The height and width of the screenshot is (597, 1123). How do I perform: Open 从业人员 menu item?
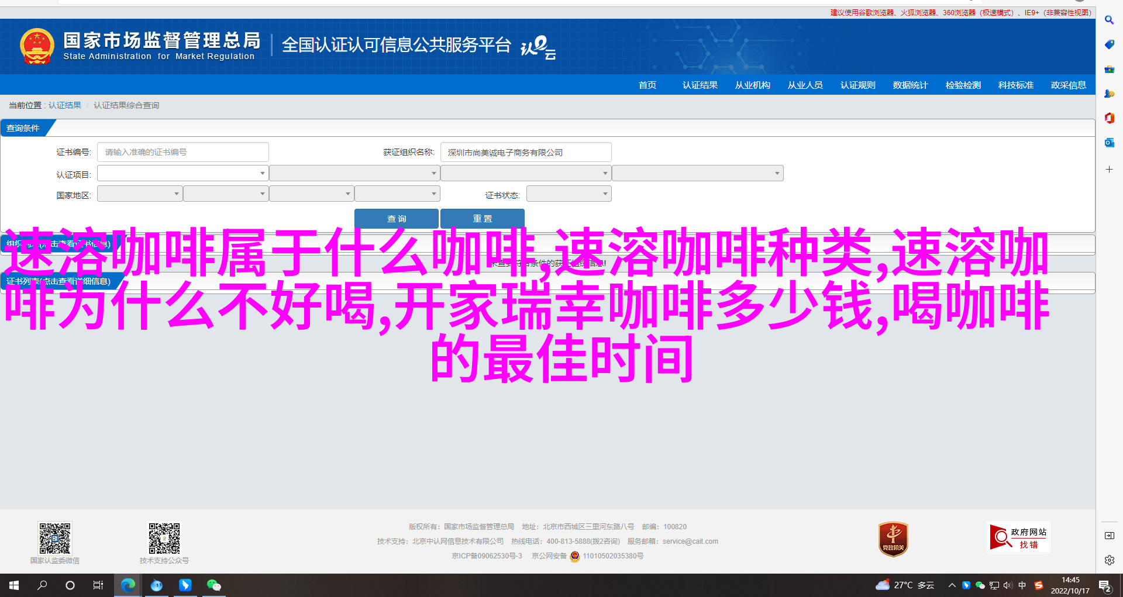[x=805, y=85]
